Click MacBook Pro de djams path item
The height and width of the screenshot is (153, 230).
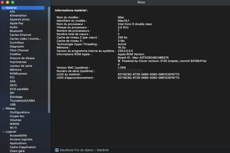(x=76, y=150)
